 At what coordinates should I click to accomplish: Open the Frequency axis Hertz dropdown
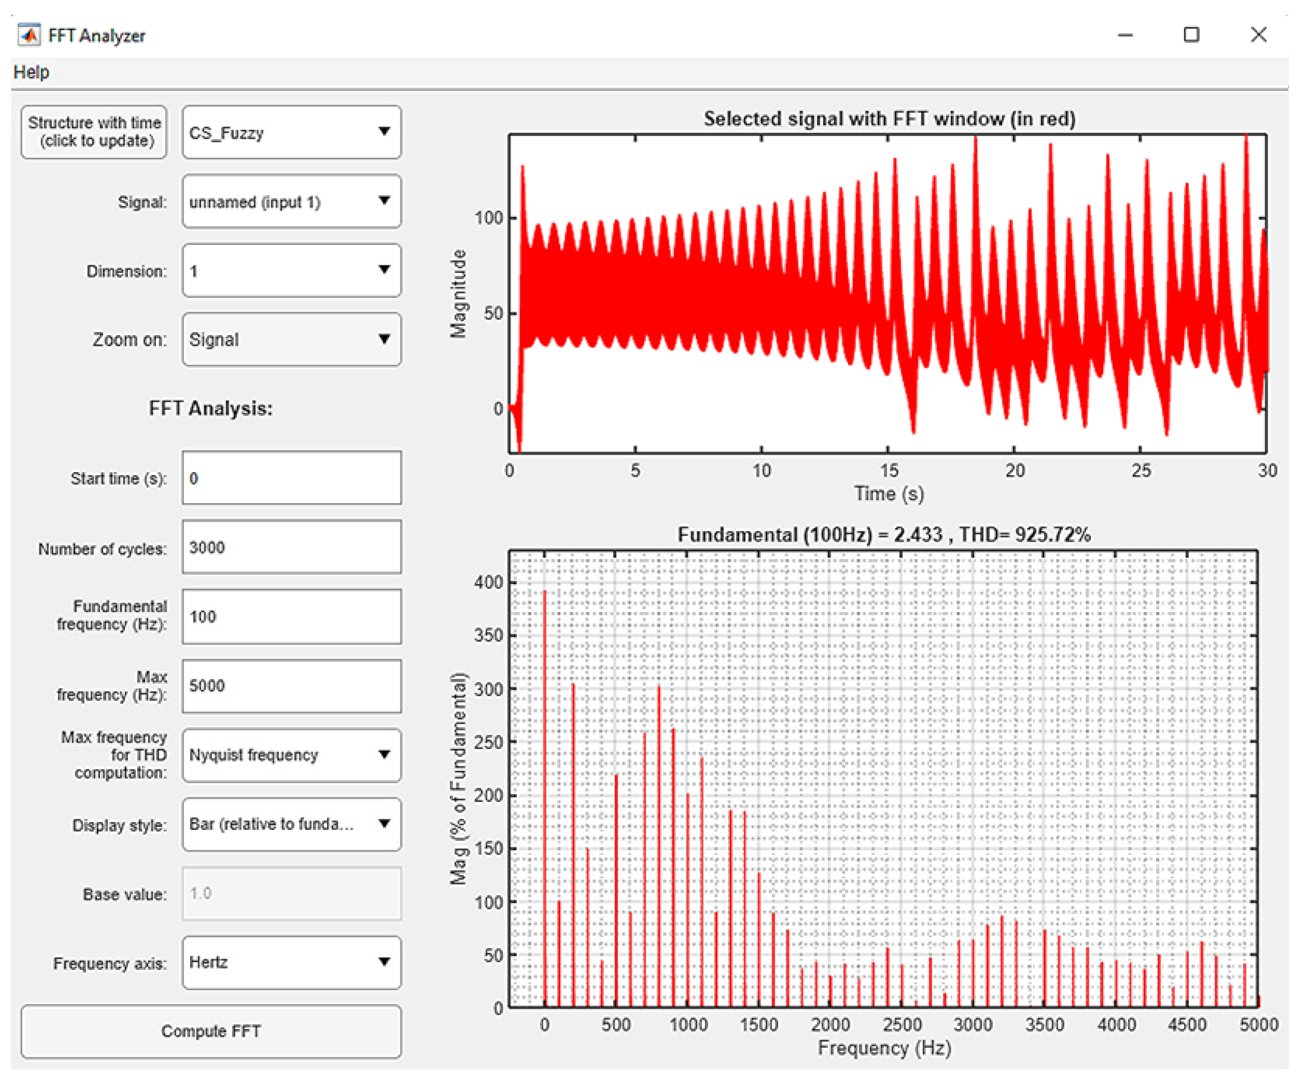(x=291, y=962)
